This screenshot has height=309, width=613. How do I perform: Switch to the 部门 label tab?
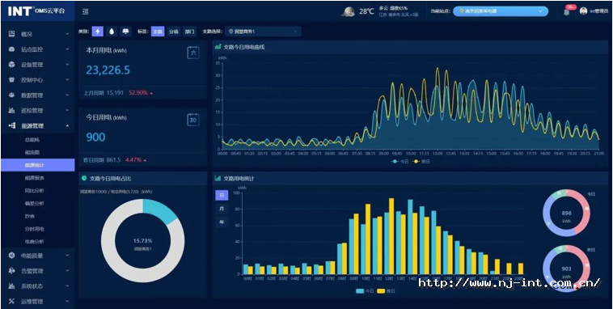point(189,32)
